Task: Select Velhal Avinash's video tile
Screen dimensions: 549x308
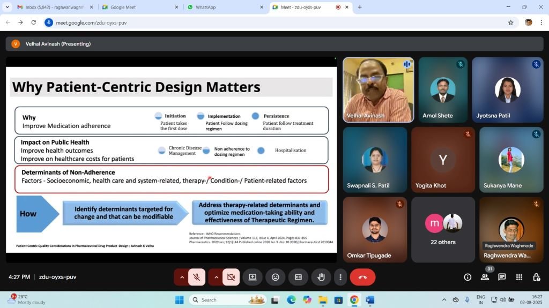Action: coord(379,90)
